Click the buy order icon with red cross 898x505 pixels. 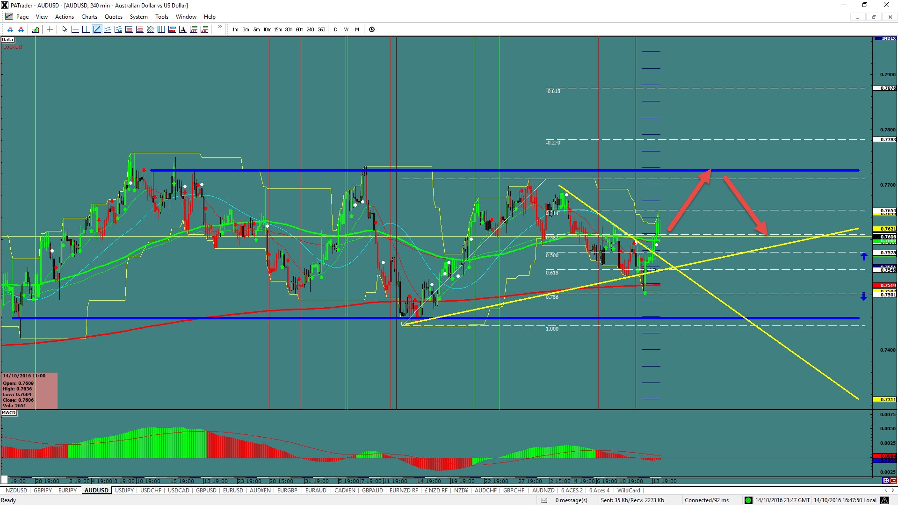click(21, 29)
